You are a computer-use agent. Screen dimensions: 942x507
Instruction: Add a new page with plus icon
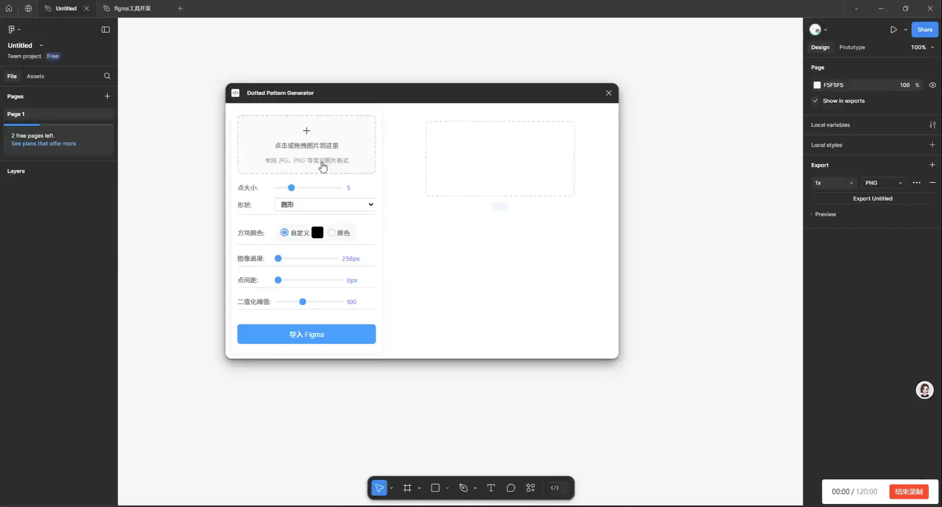coord(107,96)
